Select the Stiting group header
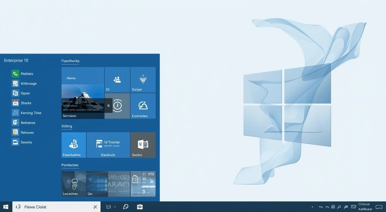Image resolution: width=386 pixels, height=212 pixels. [x=67, y=126]
